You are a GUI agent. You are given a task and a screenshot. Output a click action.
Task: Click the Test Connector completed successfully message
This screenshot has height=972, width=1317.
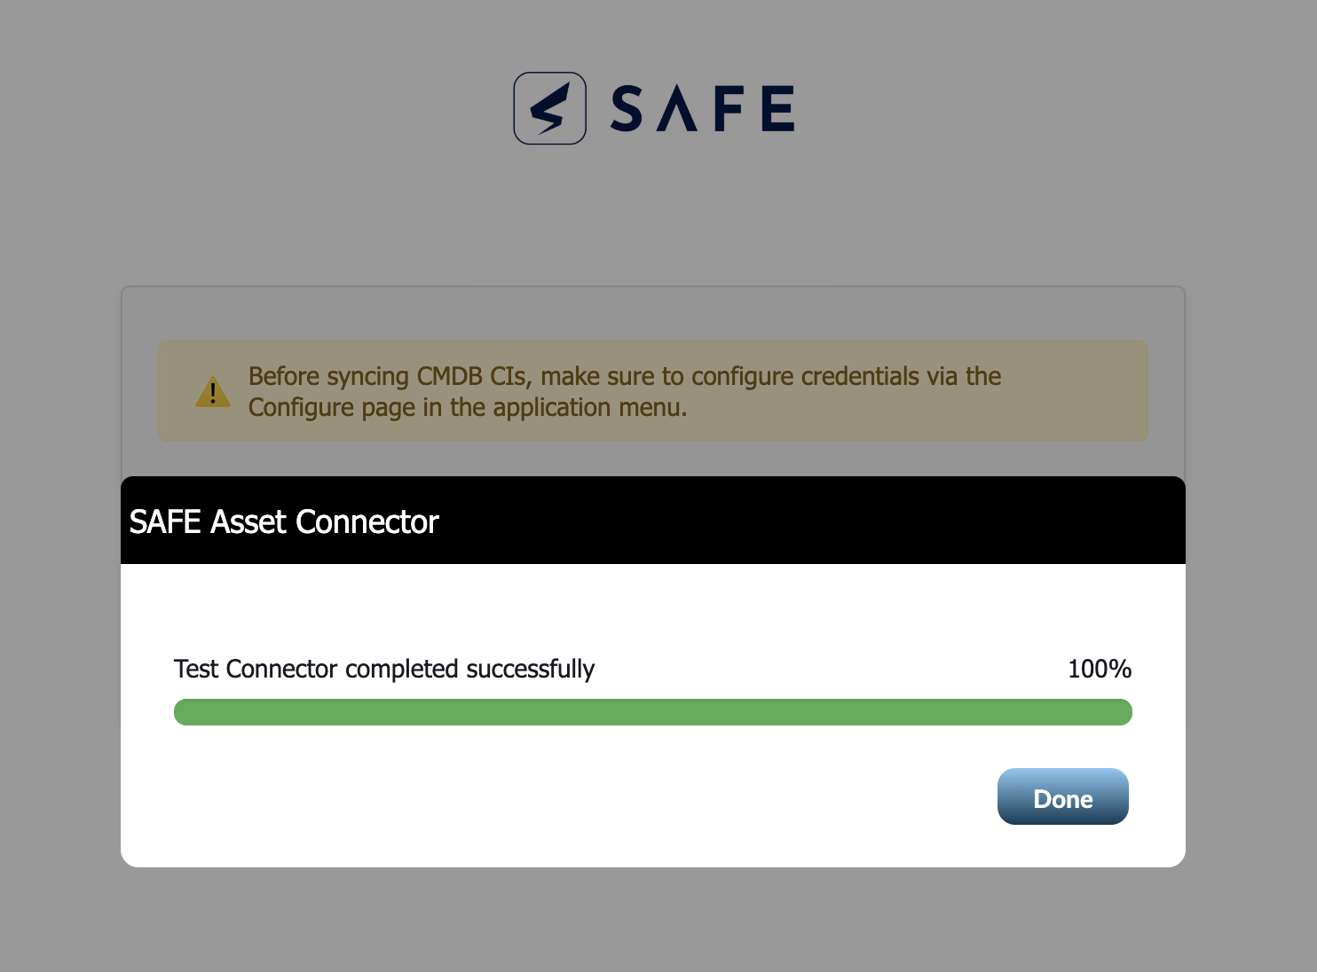(384, 669)
